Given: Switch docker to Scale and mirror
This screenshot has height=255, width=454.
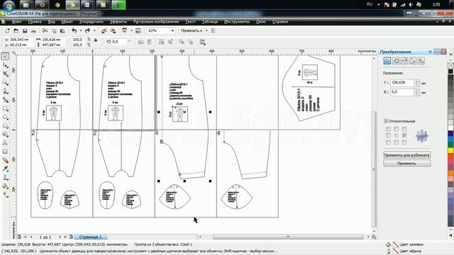Looking at the screenshot, I should tap(404, 61).
